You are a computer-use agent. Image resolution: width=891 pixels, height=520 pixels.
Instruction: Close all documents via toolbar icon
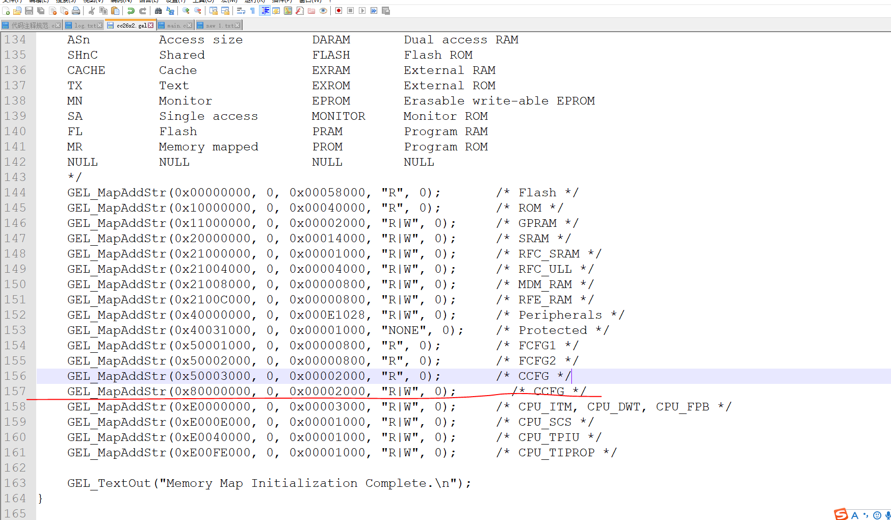[64, 11]
